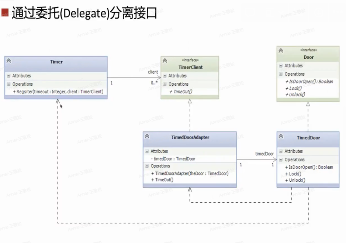Image resolution: width=346 pixels, height=243 pixels.
Task: Collapse the Attributes section in Timer
Action: [8, 76]
